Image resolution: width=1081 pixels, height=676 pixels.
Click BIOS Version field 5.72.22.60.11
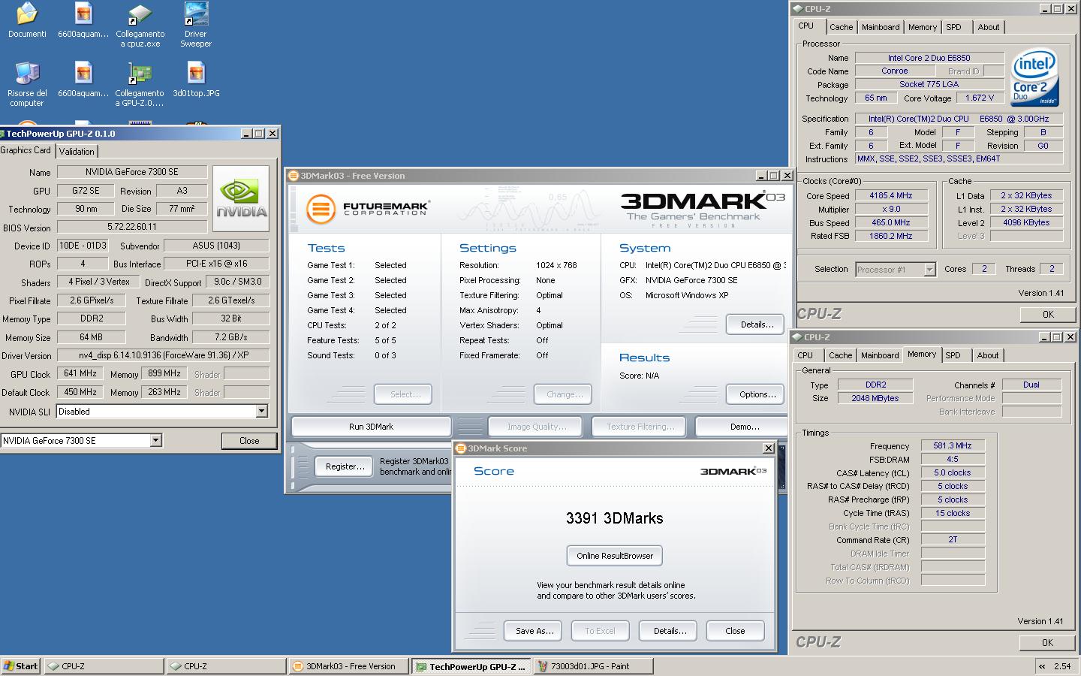(132, 227)
